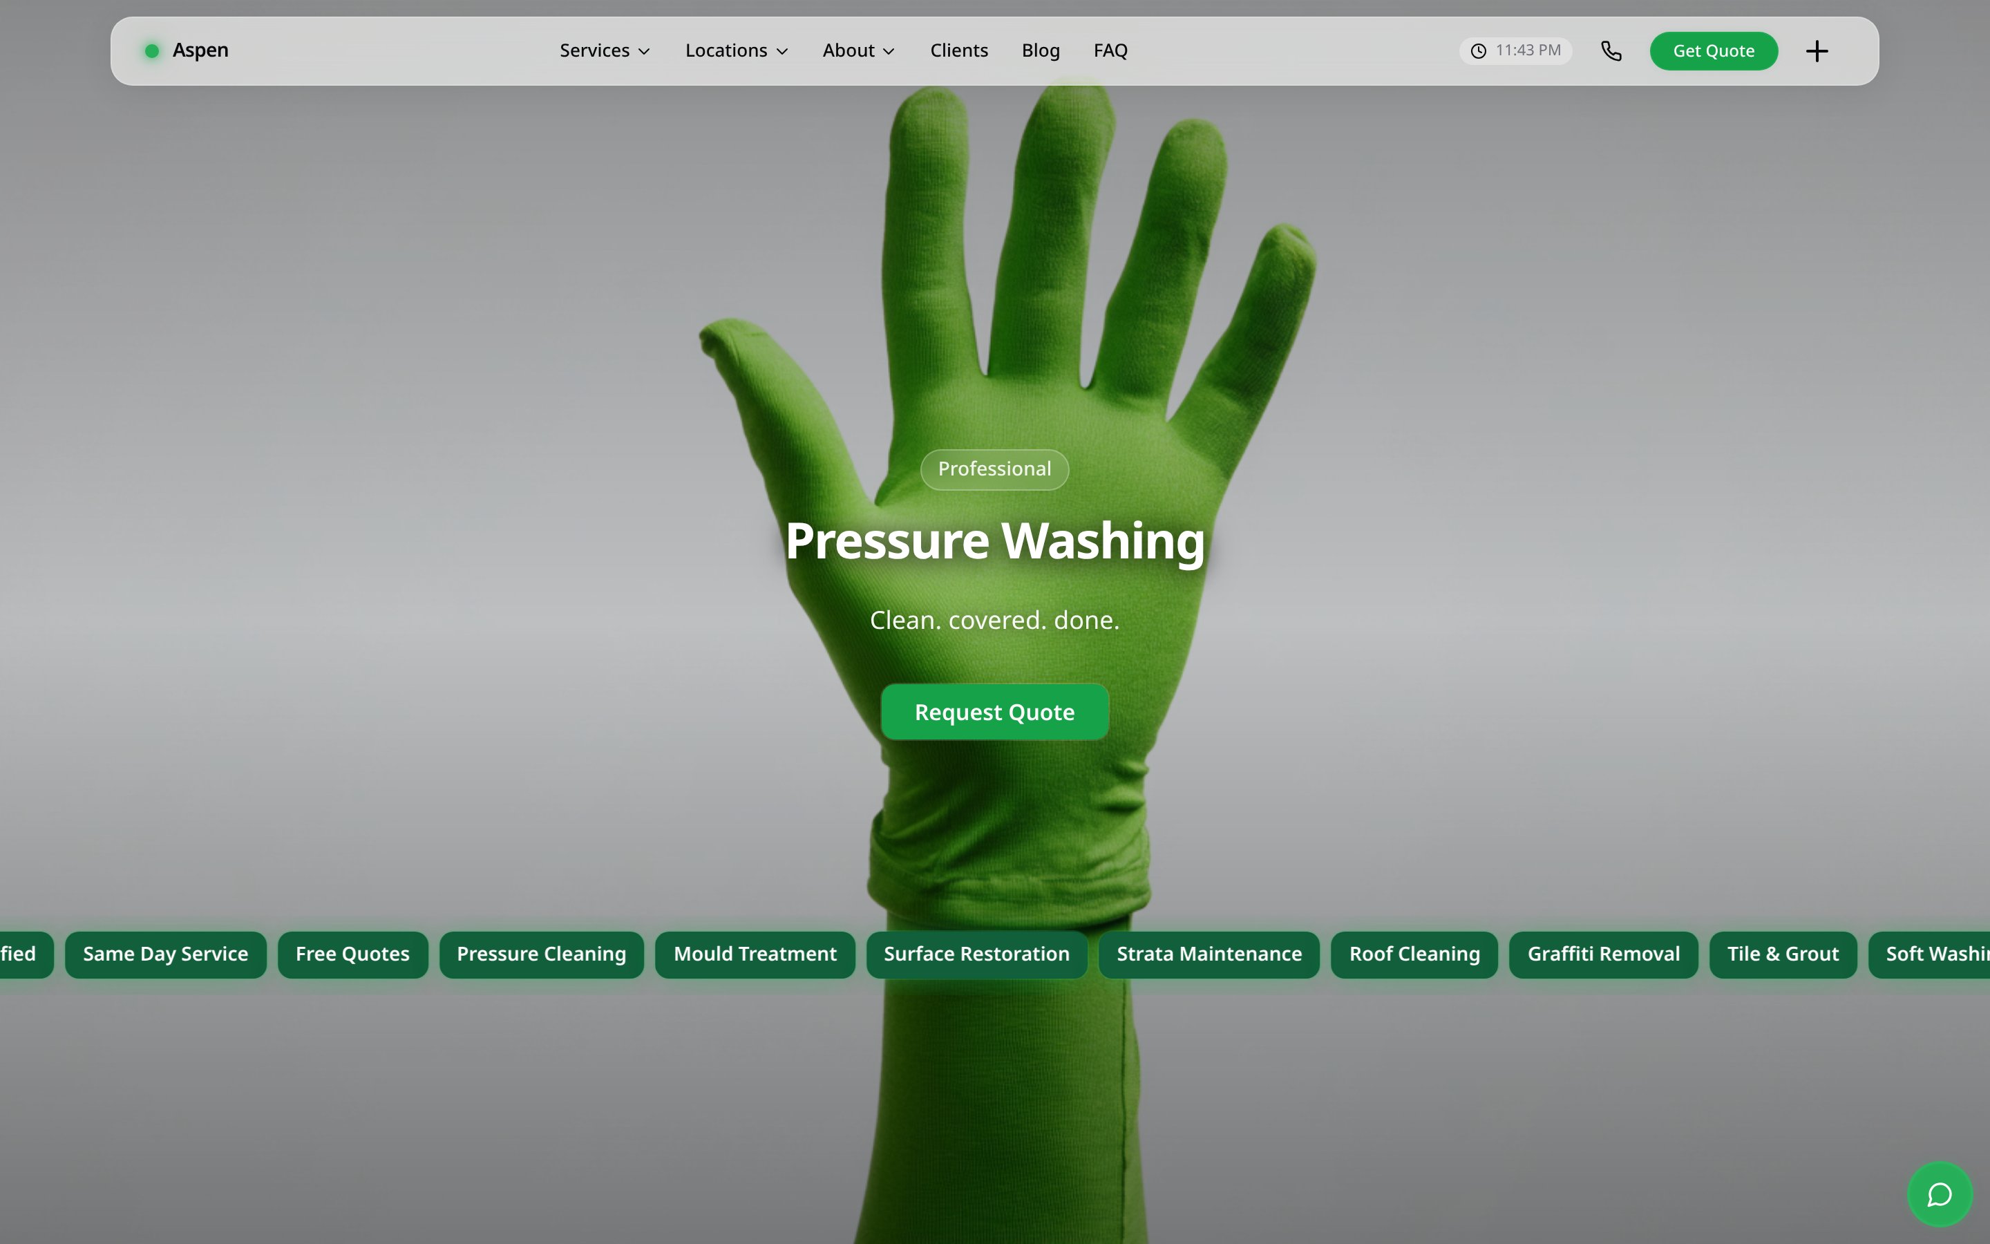Viewport: 1990px width, 1244px height.
Task: Click the Graffiti Removal tag
Action: pyautogui.click(x=1604, y=954)
